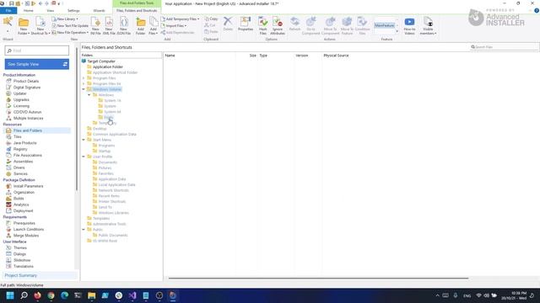Open the Registry page
This screenshot has width=540, height=303.
coord(20,149)
